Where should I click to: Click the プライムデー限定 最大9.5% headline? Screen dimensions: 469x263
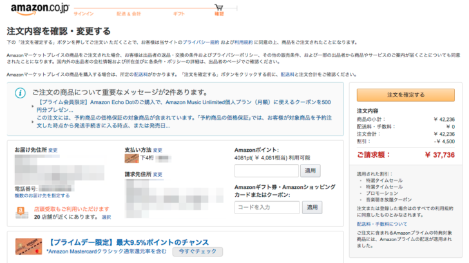point(128,242)
